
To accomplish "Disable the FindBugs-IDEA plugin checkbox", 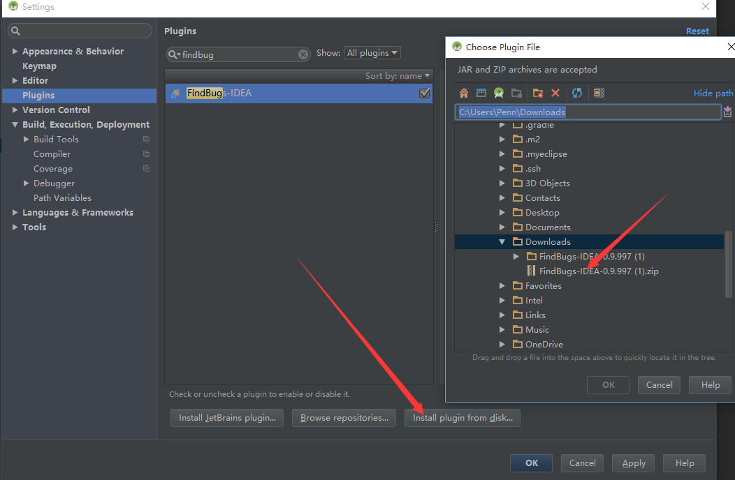I will click(424, 93).
